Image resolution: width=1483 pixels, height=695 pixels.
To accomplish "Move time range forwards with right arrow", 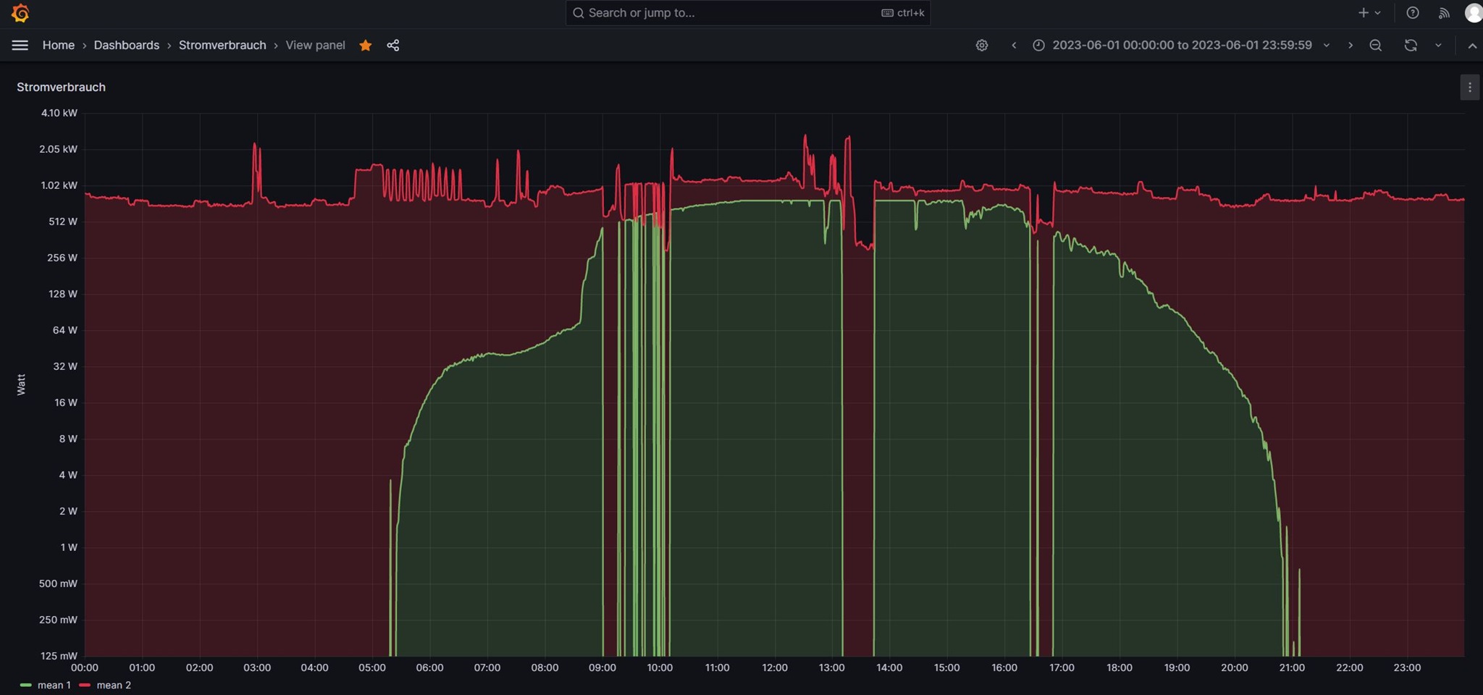I will coord(1350,45).
